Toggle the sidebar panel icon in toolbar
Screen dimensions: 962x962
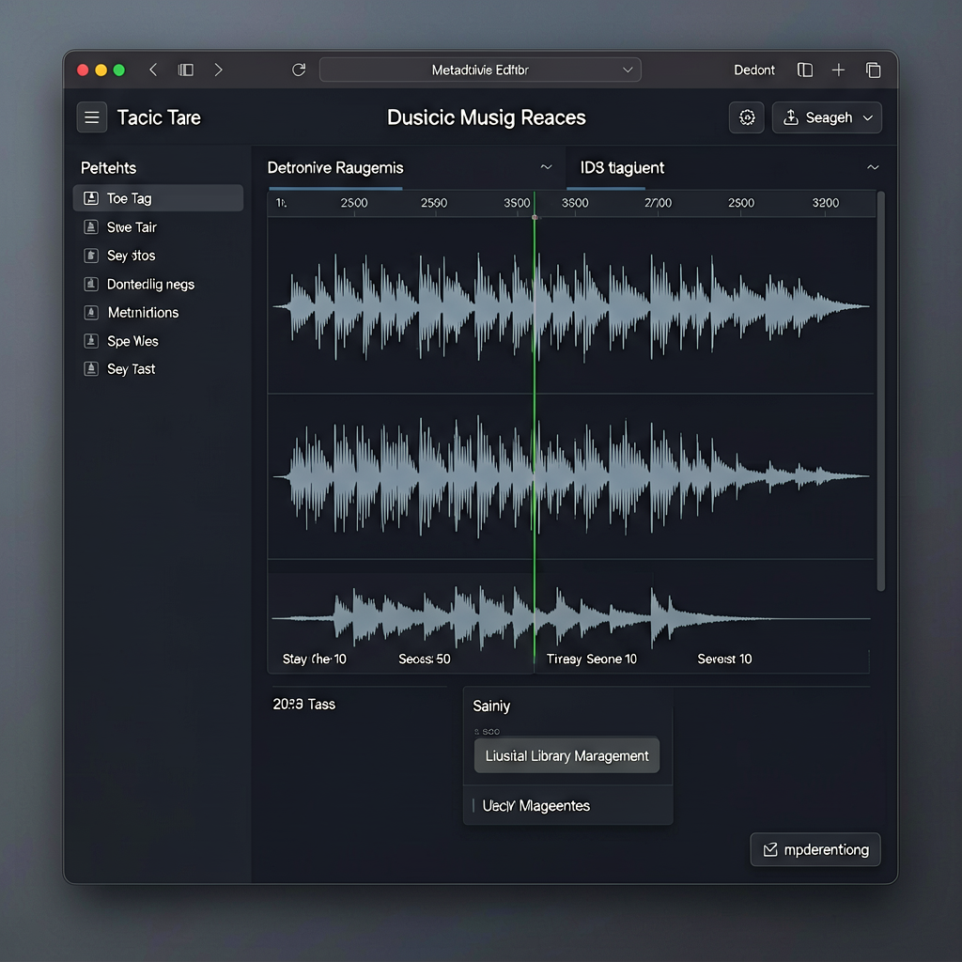coord(186,70)
